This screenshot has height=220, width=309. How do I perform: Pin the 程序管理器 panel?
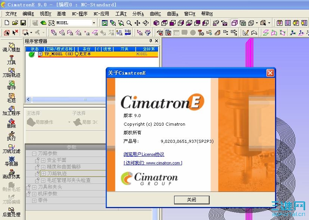tap(151, 41)
